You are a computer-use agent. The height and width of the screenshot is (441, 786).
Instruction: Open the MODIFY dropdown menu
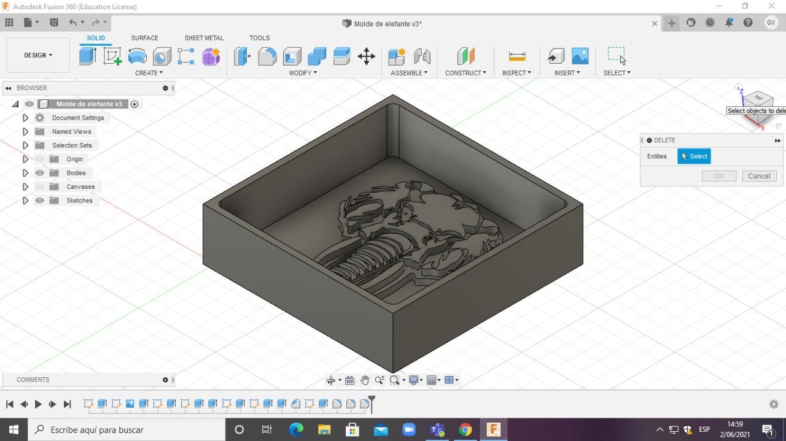[303, 73]
